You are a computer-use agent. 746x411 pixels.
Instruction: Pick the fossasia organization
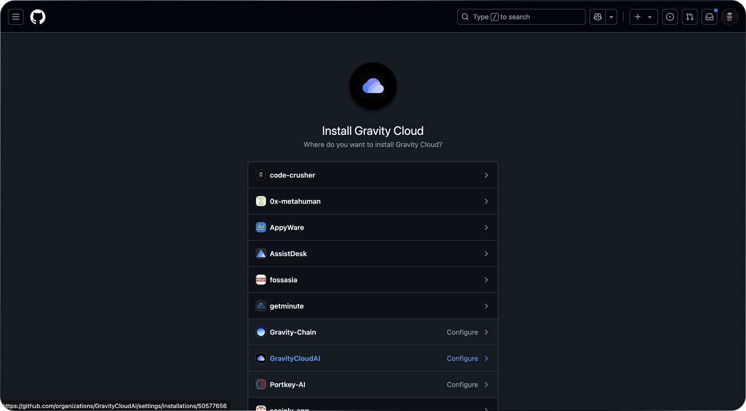pyautogui.click(x=373, y=280)
